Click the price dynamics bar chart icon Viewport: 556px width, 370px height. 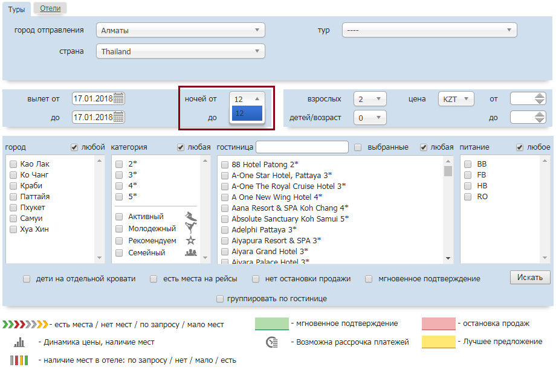[x=20, y=342]
